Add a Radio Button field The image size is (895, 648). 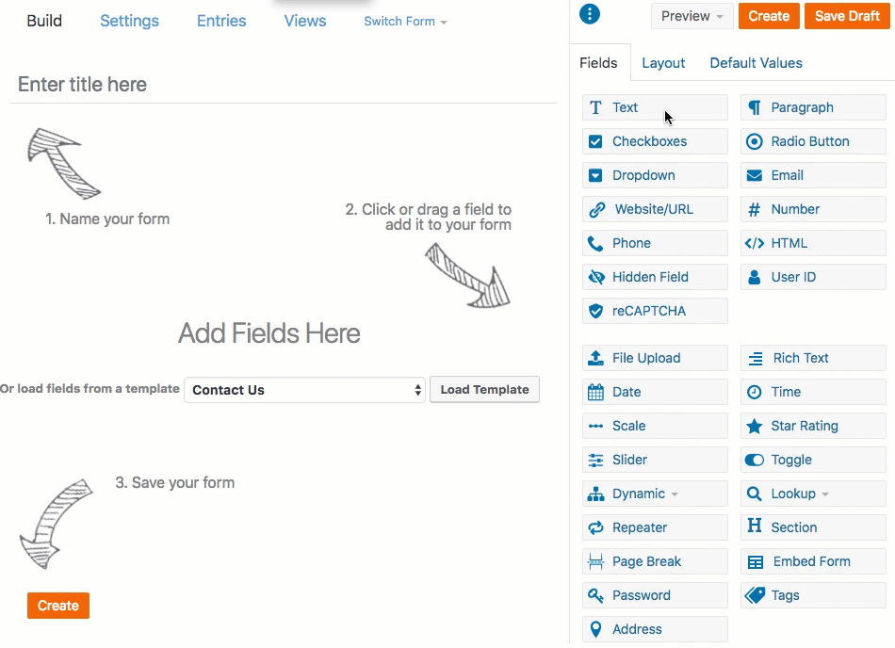(x=812, y=141)
